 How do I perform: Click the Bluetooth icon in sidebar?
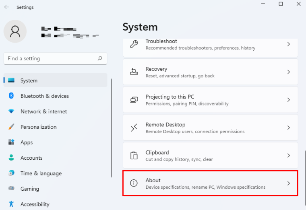(11, 95)
